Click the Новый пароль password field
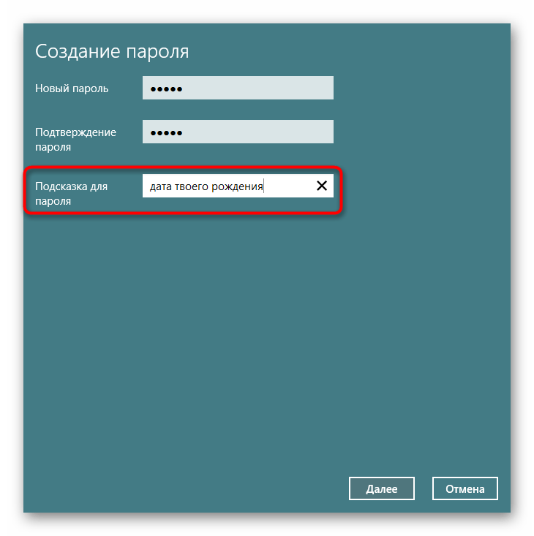 tap(238, 88)
